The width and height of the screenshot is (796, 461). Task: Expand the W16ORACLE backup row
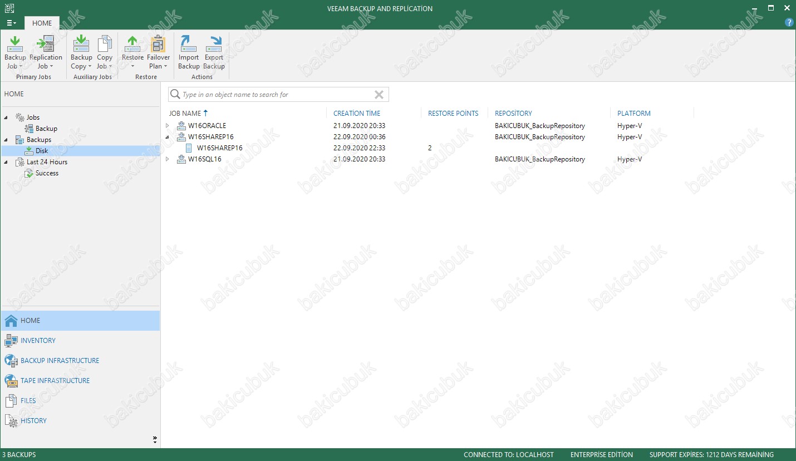(168, 126)
